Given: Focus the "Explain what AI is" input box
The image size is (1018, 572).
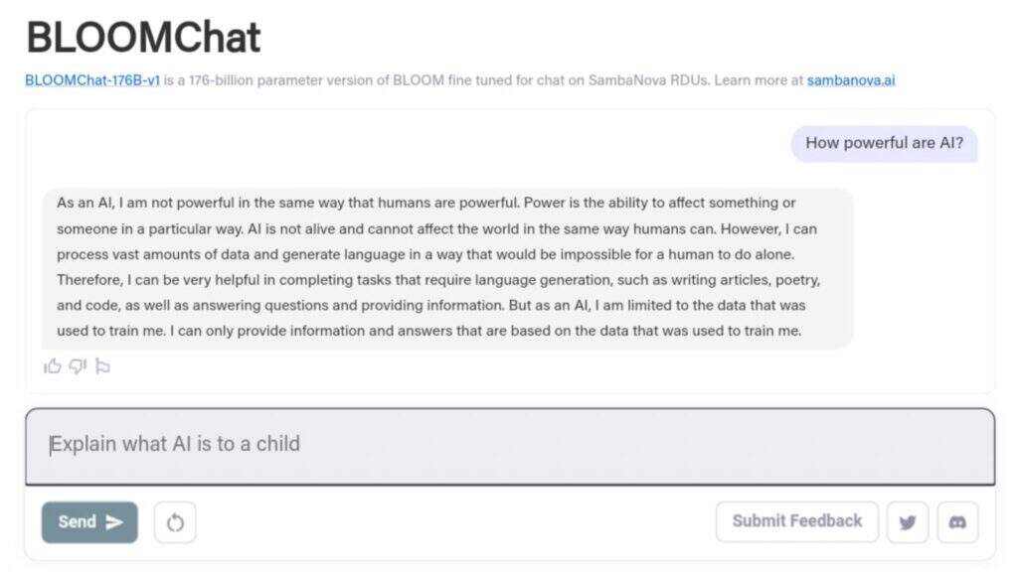Looking at the screenshot, I should [x=509, y=445].
